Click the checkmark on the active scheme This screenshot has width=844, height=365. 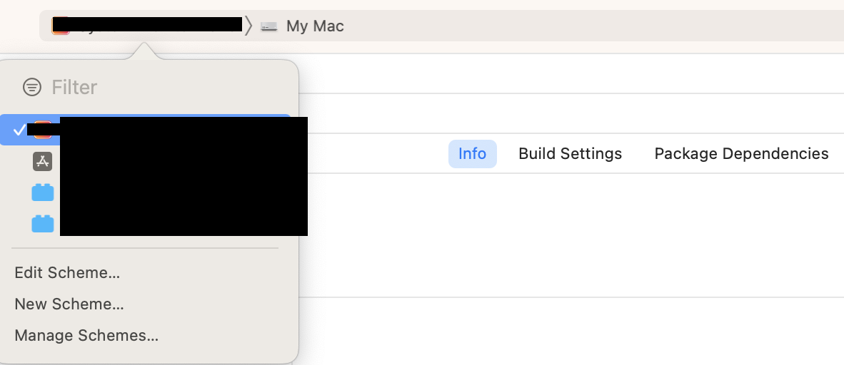click(x=19, y=130)
